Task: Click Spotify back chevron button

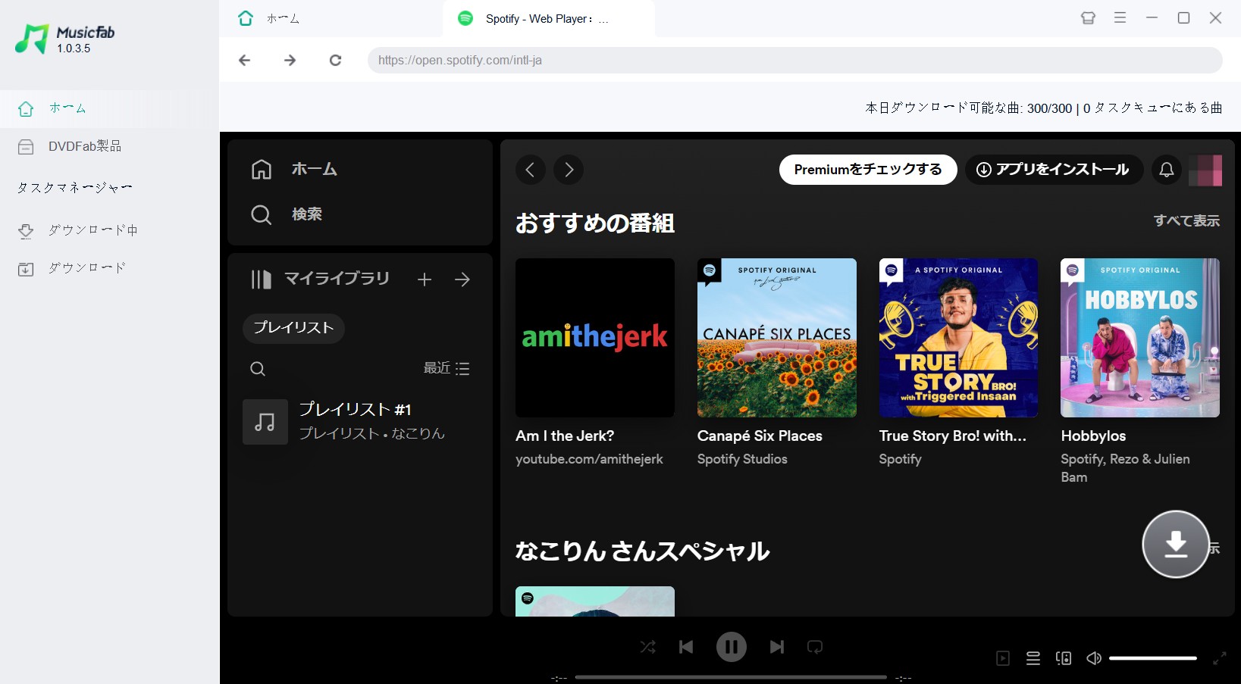Action: tap(531, 170)
